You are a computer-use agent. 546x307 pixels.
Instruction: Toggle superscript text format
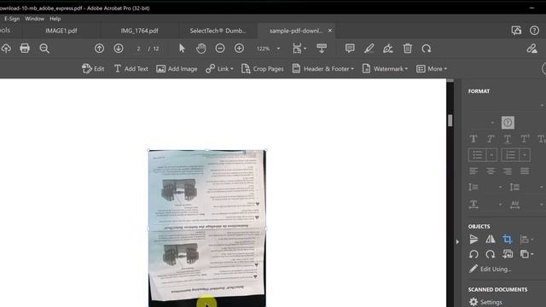coord(525,139)
